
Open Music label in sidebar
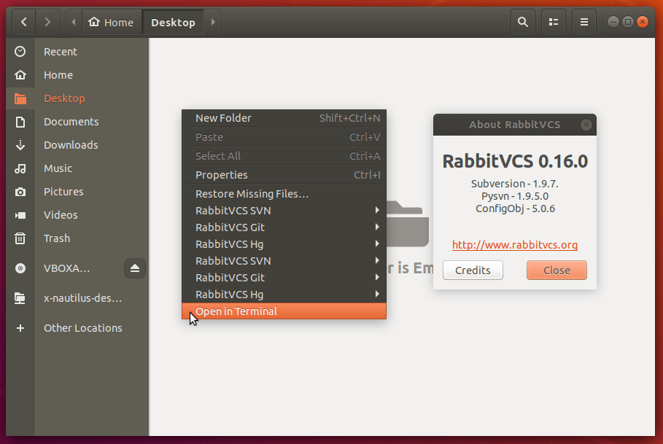click(58, 168)
